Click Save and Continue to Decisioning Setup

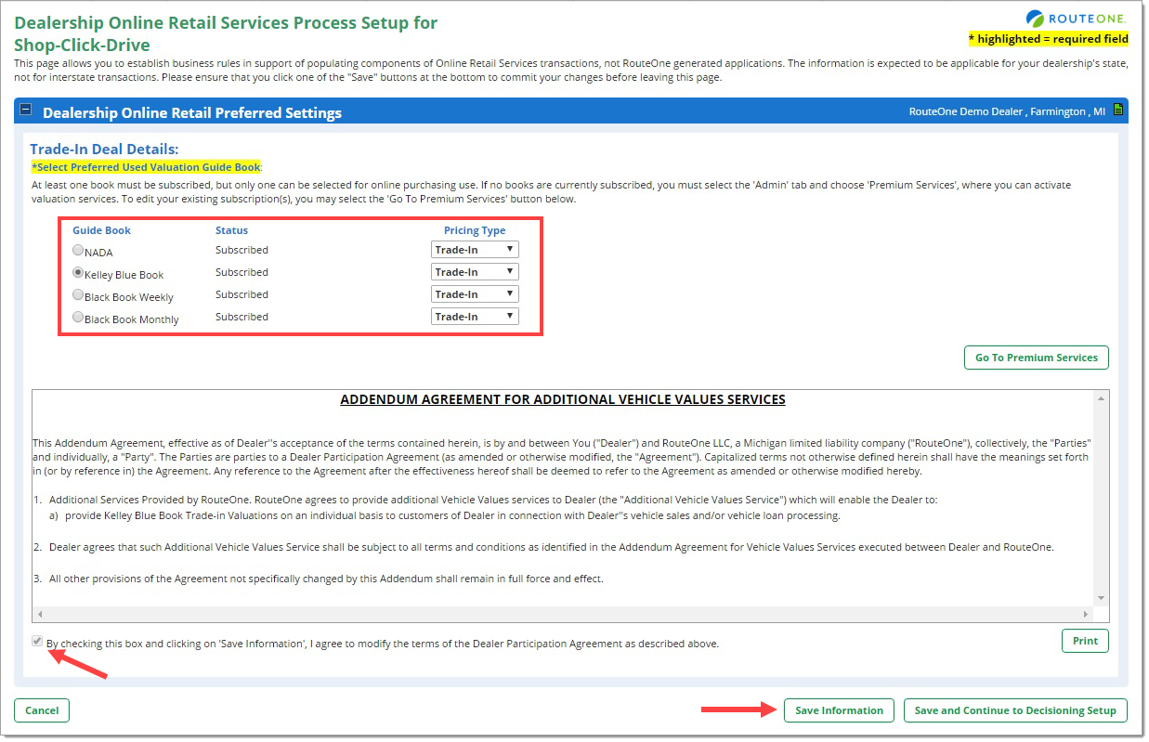[1015, 710]
